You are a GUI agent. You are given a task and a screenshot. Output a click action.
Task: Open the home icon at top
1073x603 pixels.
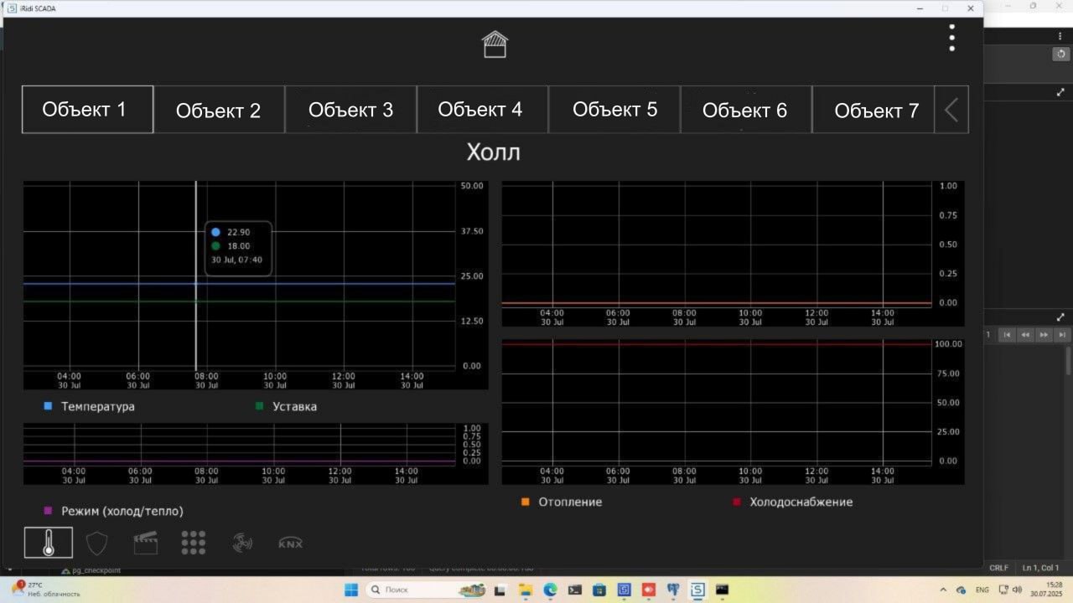[x=495, y=44]
